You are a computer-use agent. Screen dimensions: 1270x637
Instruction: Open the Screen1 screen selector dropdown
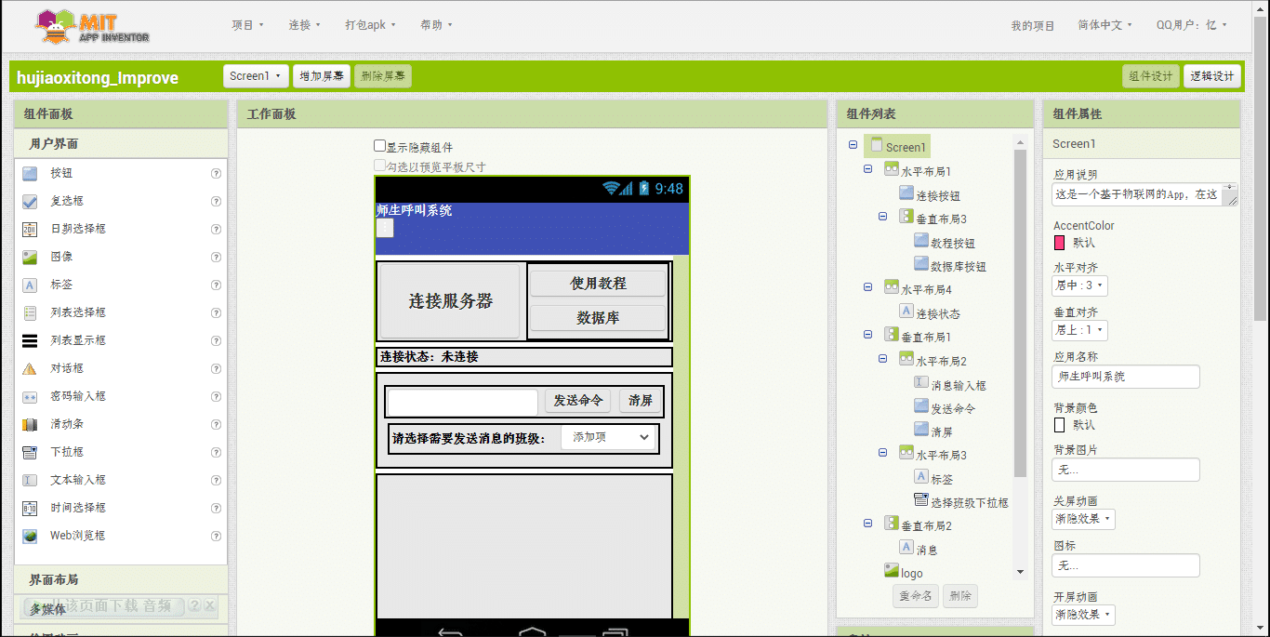[x=256, y=75]
